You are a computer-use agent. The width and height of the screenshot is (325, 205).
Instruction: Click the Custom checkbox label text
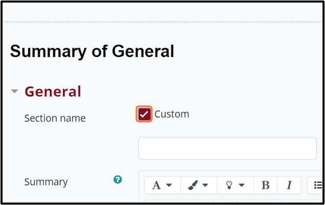tap(172, 114)
